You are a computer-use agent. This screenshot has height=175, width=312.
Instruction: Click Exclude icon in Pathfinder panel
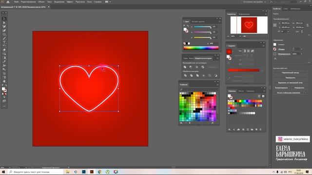(x=203, y=67)
